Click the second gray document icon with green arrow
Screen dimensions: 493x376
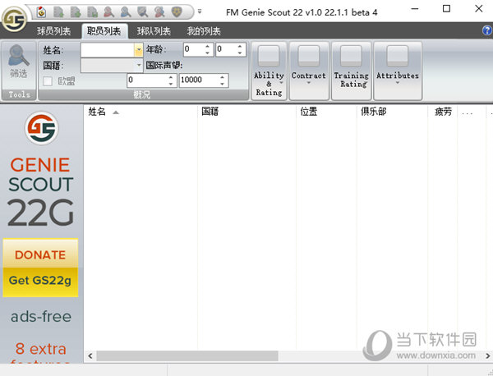[76, 12]
